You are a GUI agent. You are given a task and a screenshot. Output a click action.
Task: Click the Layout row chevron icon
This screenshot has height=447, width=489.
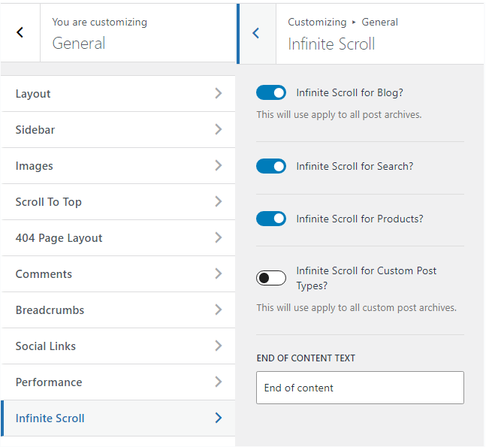coord(218,94)
